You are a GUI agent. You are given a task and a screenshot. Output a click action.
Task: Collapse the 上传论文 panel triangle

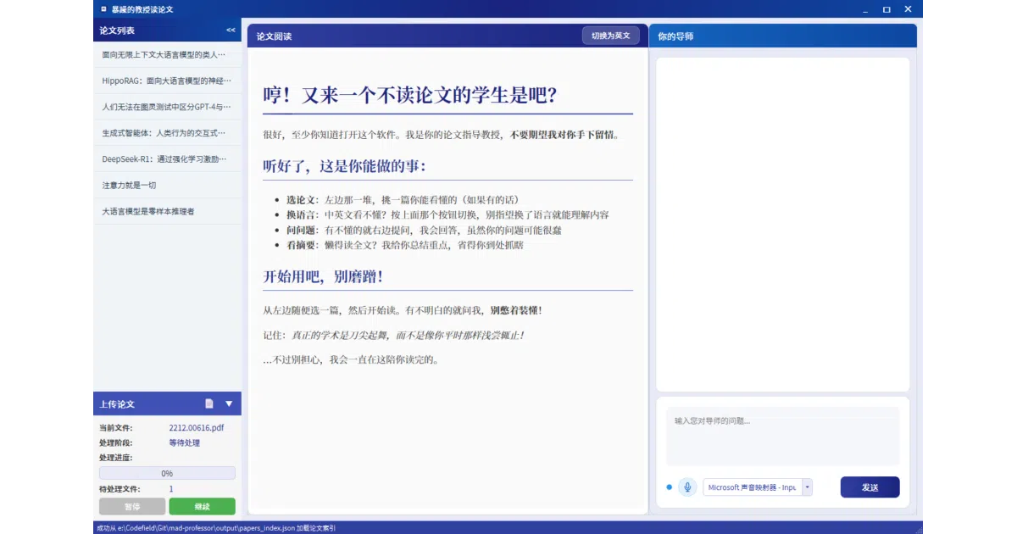(x=229, y=403)
